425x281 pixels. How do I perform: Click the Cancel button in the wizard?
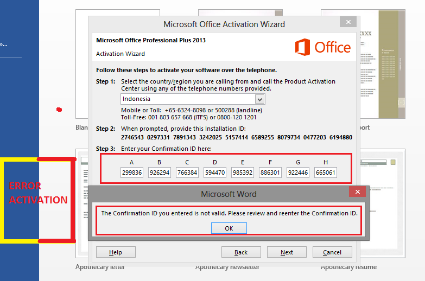click(x=332, y=252)
